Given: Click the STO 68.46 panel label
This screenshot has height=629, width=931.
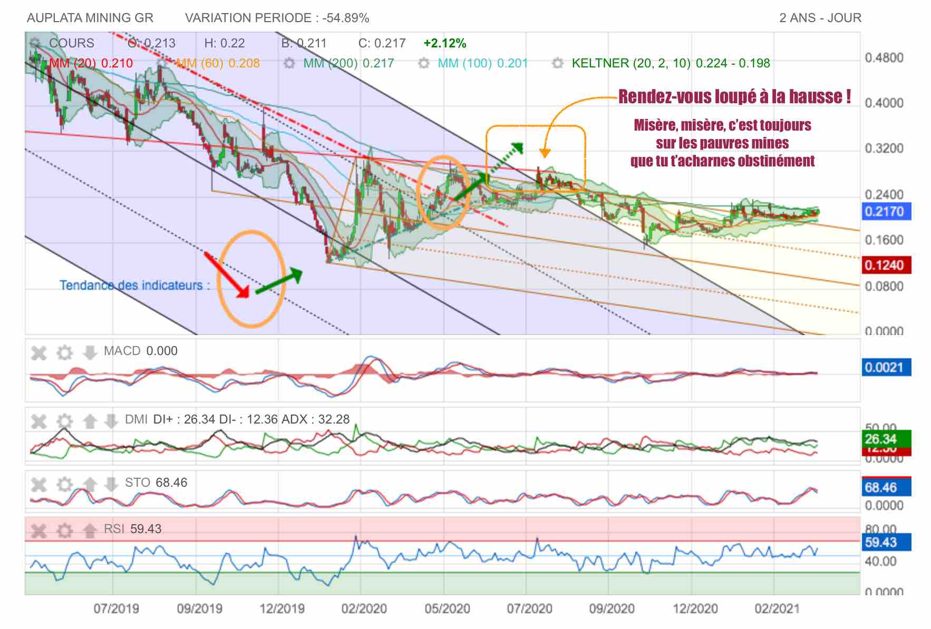Looking at the screenshot, I should point(156,483).
